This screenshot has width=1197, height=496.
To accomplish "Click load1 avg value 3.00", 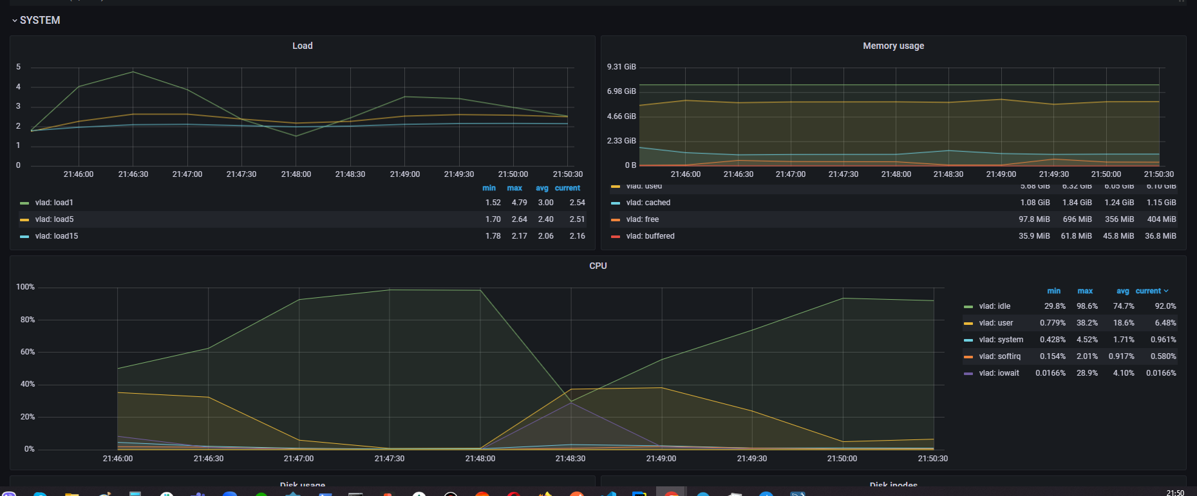I will (x=545, y=203).
